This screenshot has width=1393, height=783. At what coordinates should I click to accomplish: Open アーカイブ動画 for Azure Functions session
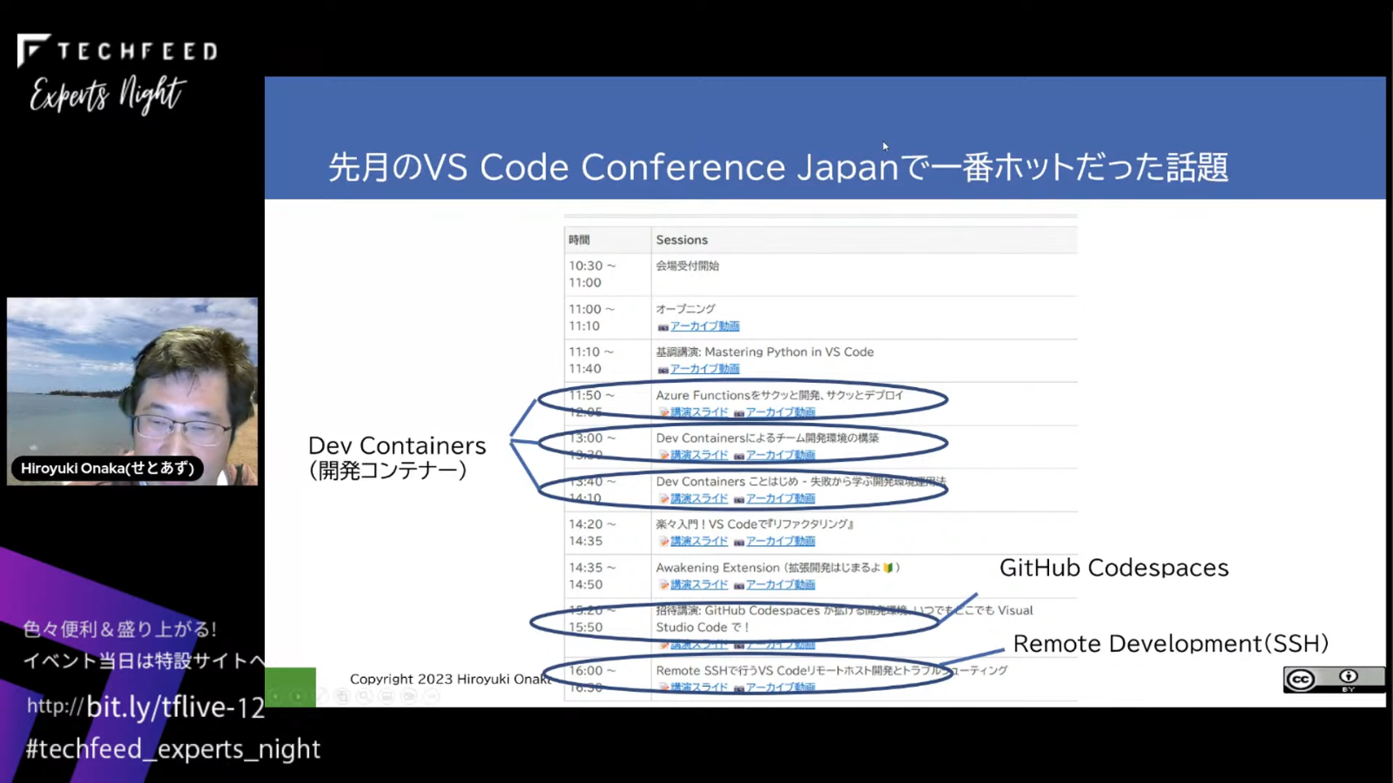tap(780, 412)
